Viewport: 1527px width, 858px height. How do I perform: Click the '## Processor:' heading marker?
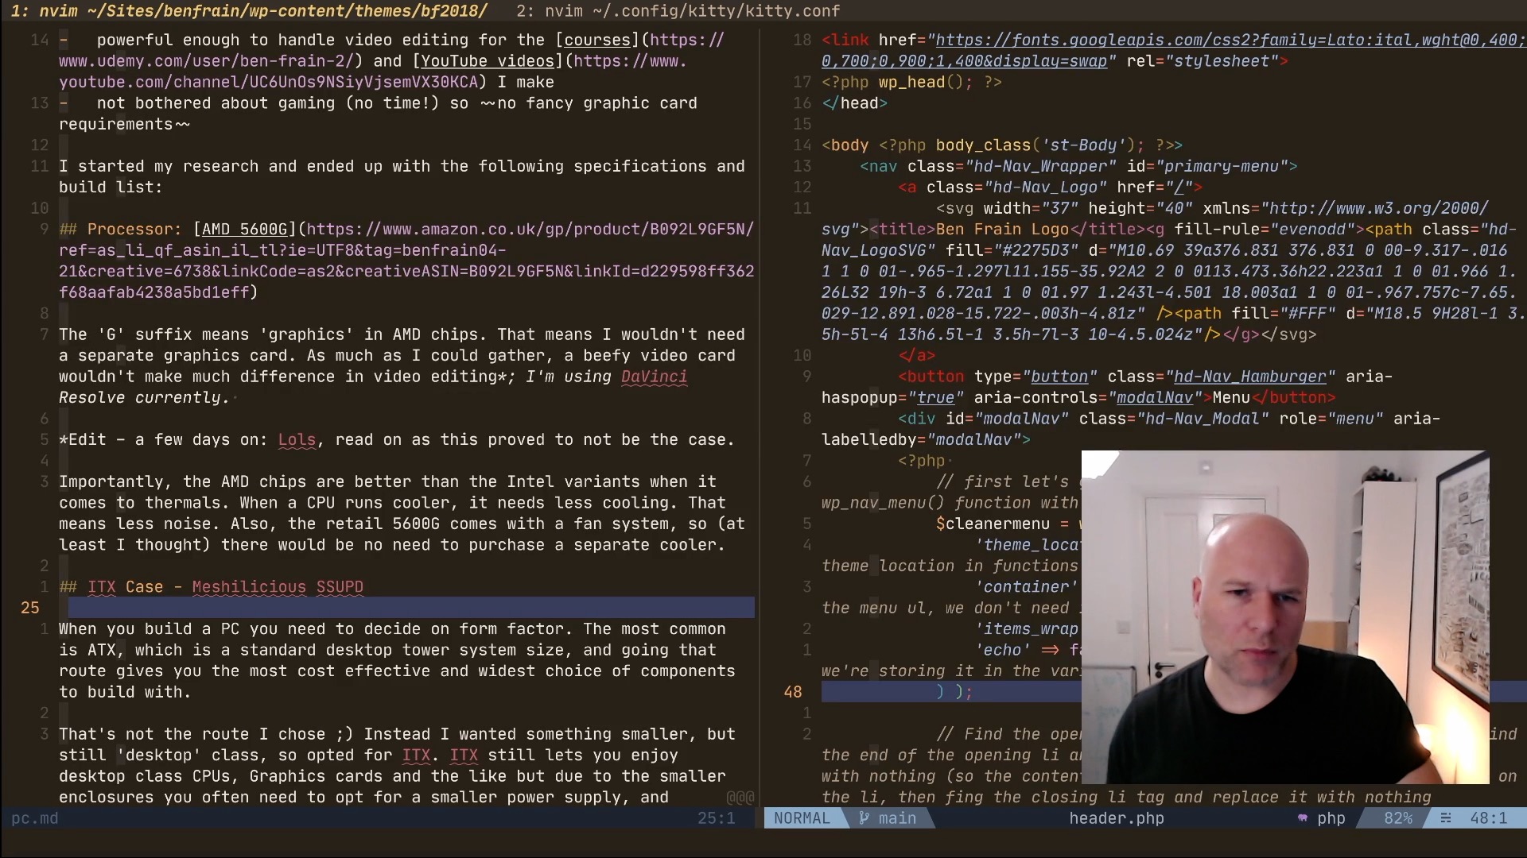pyautogui.click(x=121, y=230)
